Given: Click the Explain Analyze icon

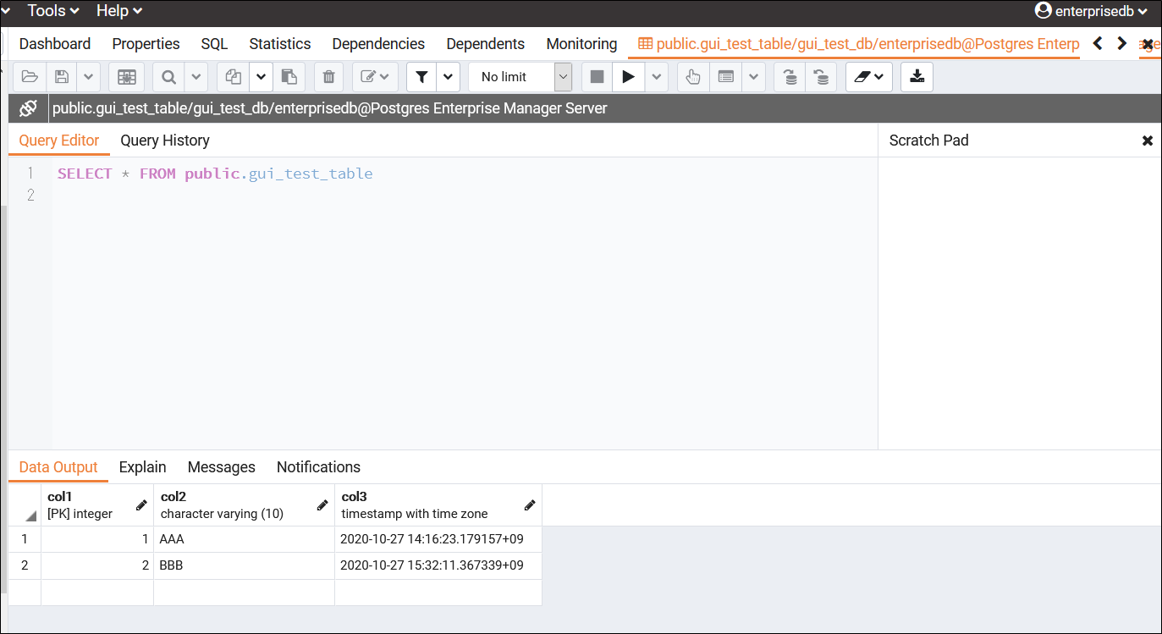Looking at the screenshot, I should (x=725, y=77).
